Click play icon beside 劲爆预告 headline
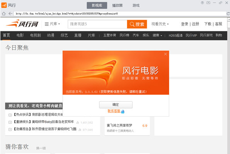Screen dimensions: 230x154 coord(10,129)
